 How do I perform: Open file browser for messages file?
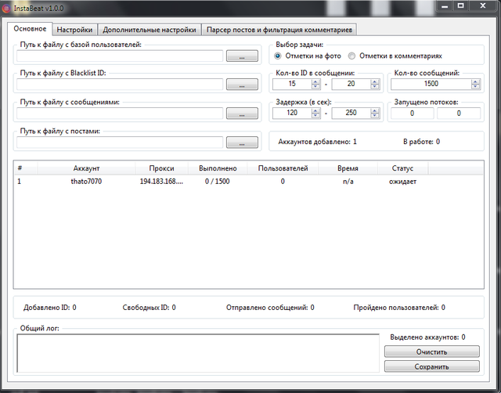242,114
